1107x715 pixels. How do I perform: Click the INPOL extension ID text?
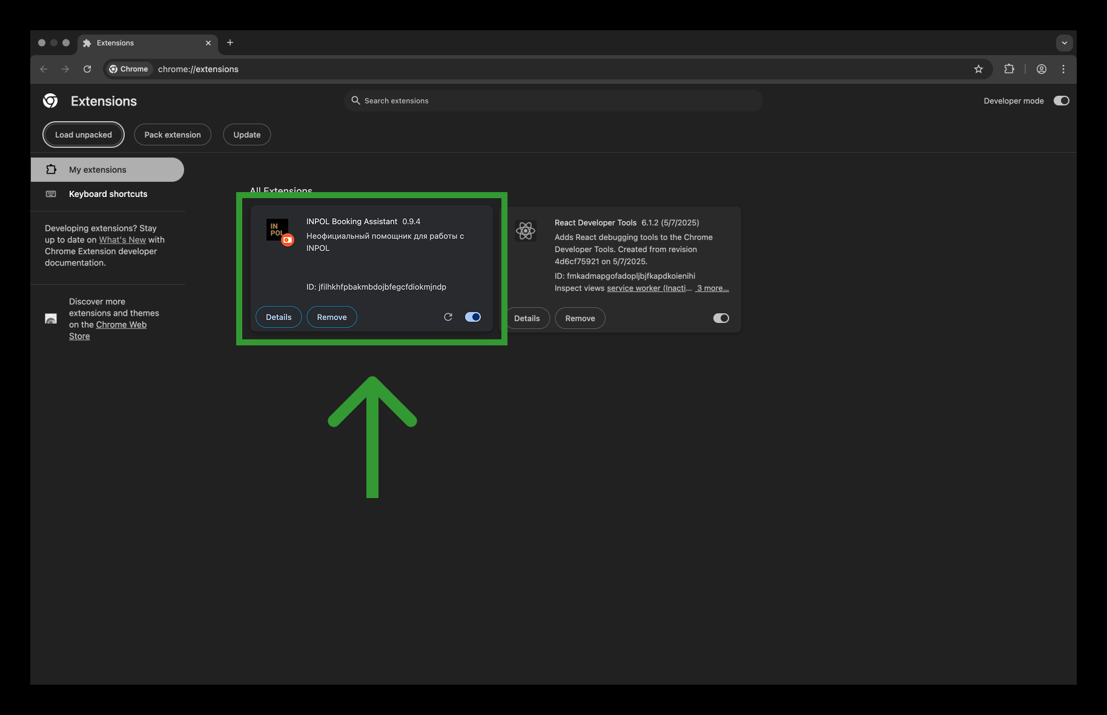[x=376, y=287]
